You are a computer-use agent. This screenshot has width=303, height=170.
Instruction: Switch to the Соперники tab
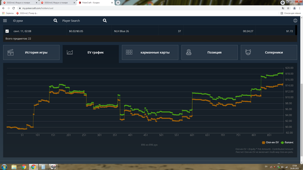269,52
